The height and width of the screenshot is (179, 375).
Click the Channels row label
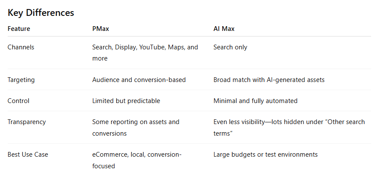(x=21, y=47)
